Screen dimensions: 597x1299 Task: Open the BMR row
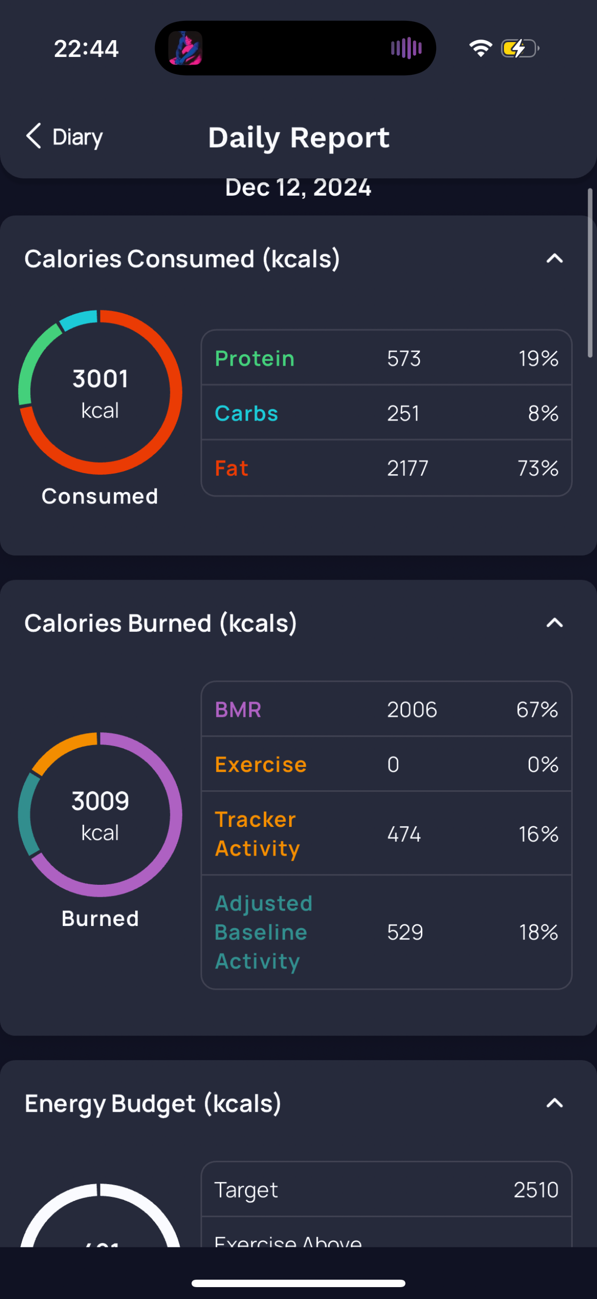(x=387, y=709)
